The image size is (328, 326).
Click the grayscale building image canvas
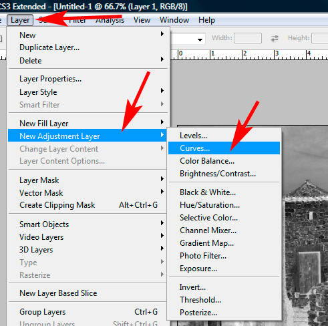tap(305, 225)
